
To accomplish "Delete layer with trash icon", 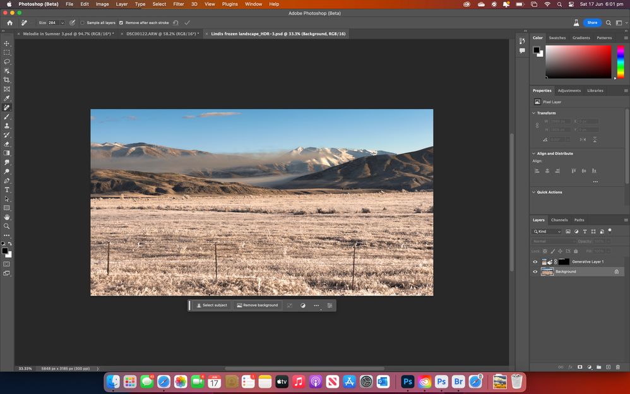I will point(618,367).
